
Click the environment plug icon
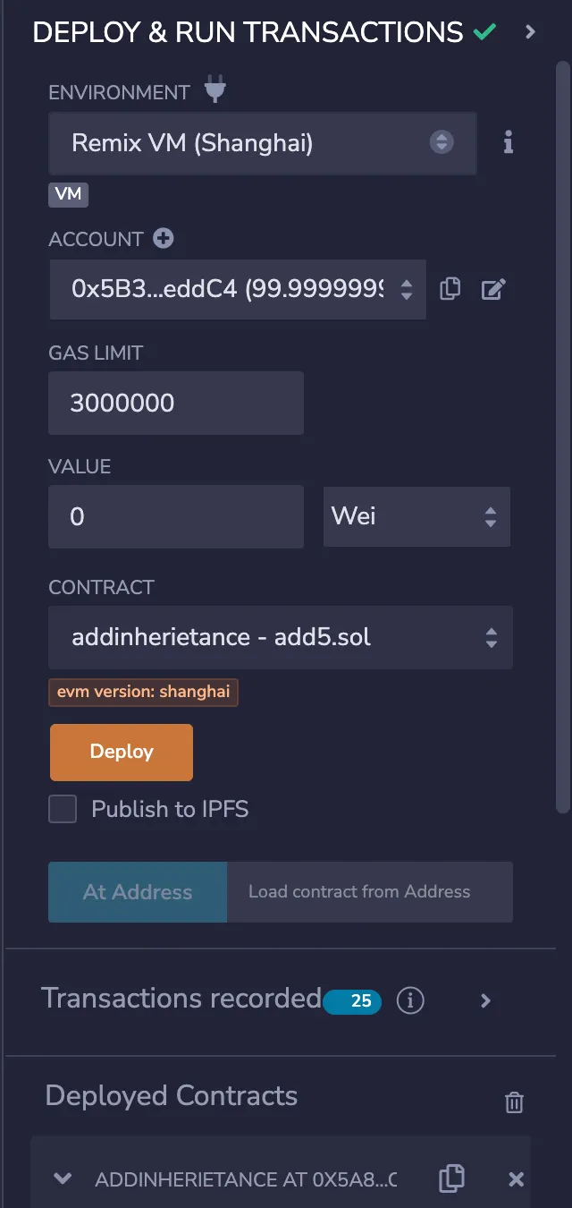214,90
